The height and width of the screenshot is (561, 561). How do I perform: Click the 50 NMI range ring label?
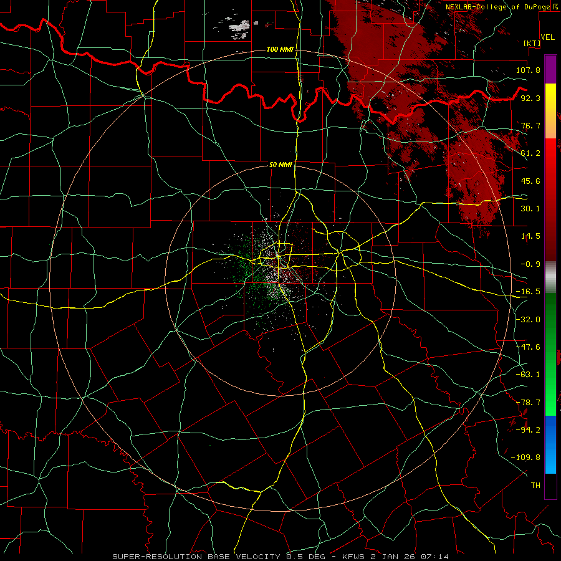[280, 165]
